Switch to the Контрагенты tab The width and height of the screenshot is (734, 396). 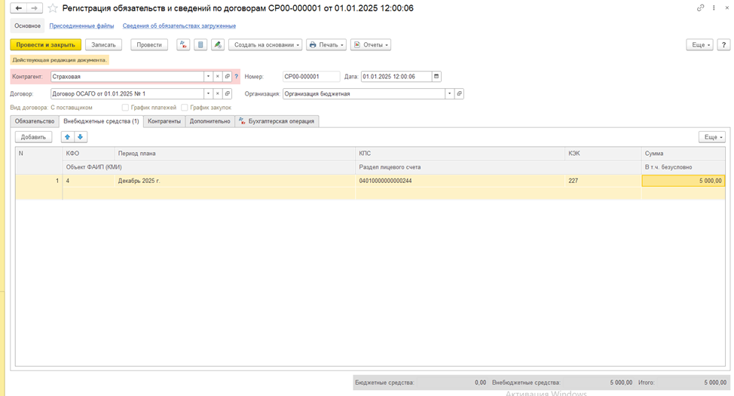pyautogui.click(x=164, y=121)
